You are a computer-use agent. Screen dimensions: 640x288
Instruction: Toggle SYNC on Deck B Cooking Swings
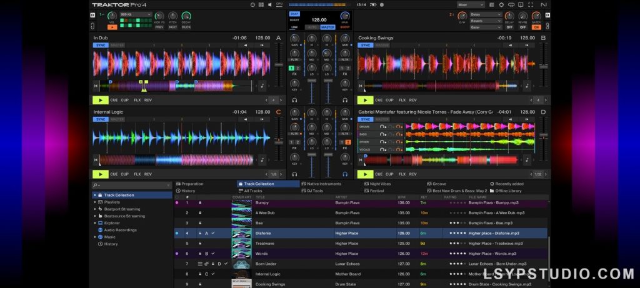[365, 45]
